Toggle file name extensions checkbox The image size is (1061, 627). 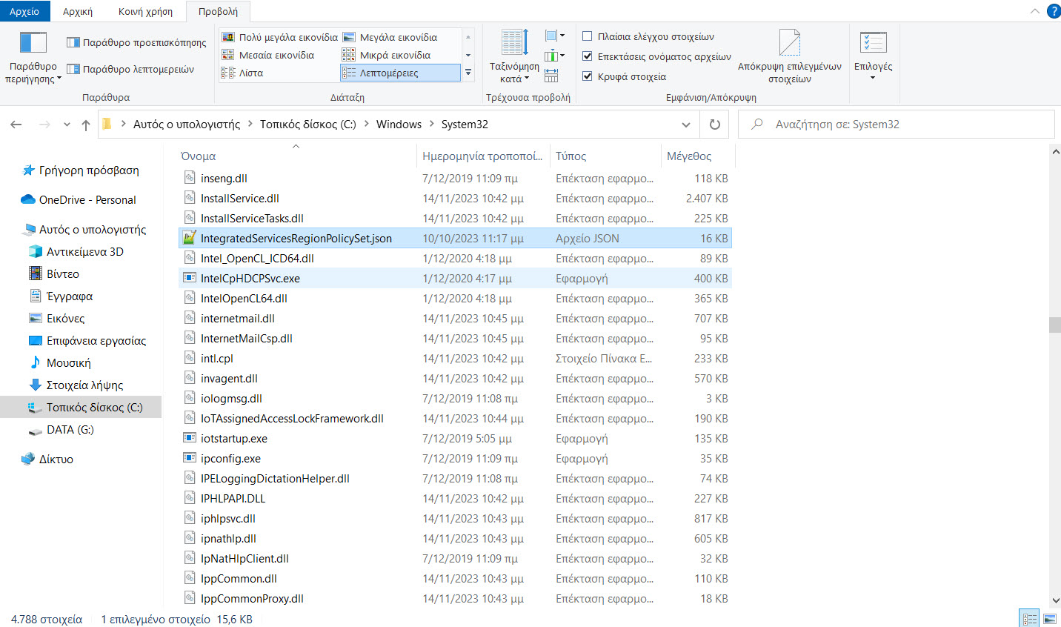(x=588, y=56)
